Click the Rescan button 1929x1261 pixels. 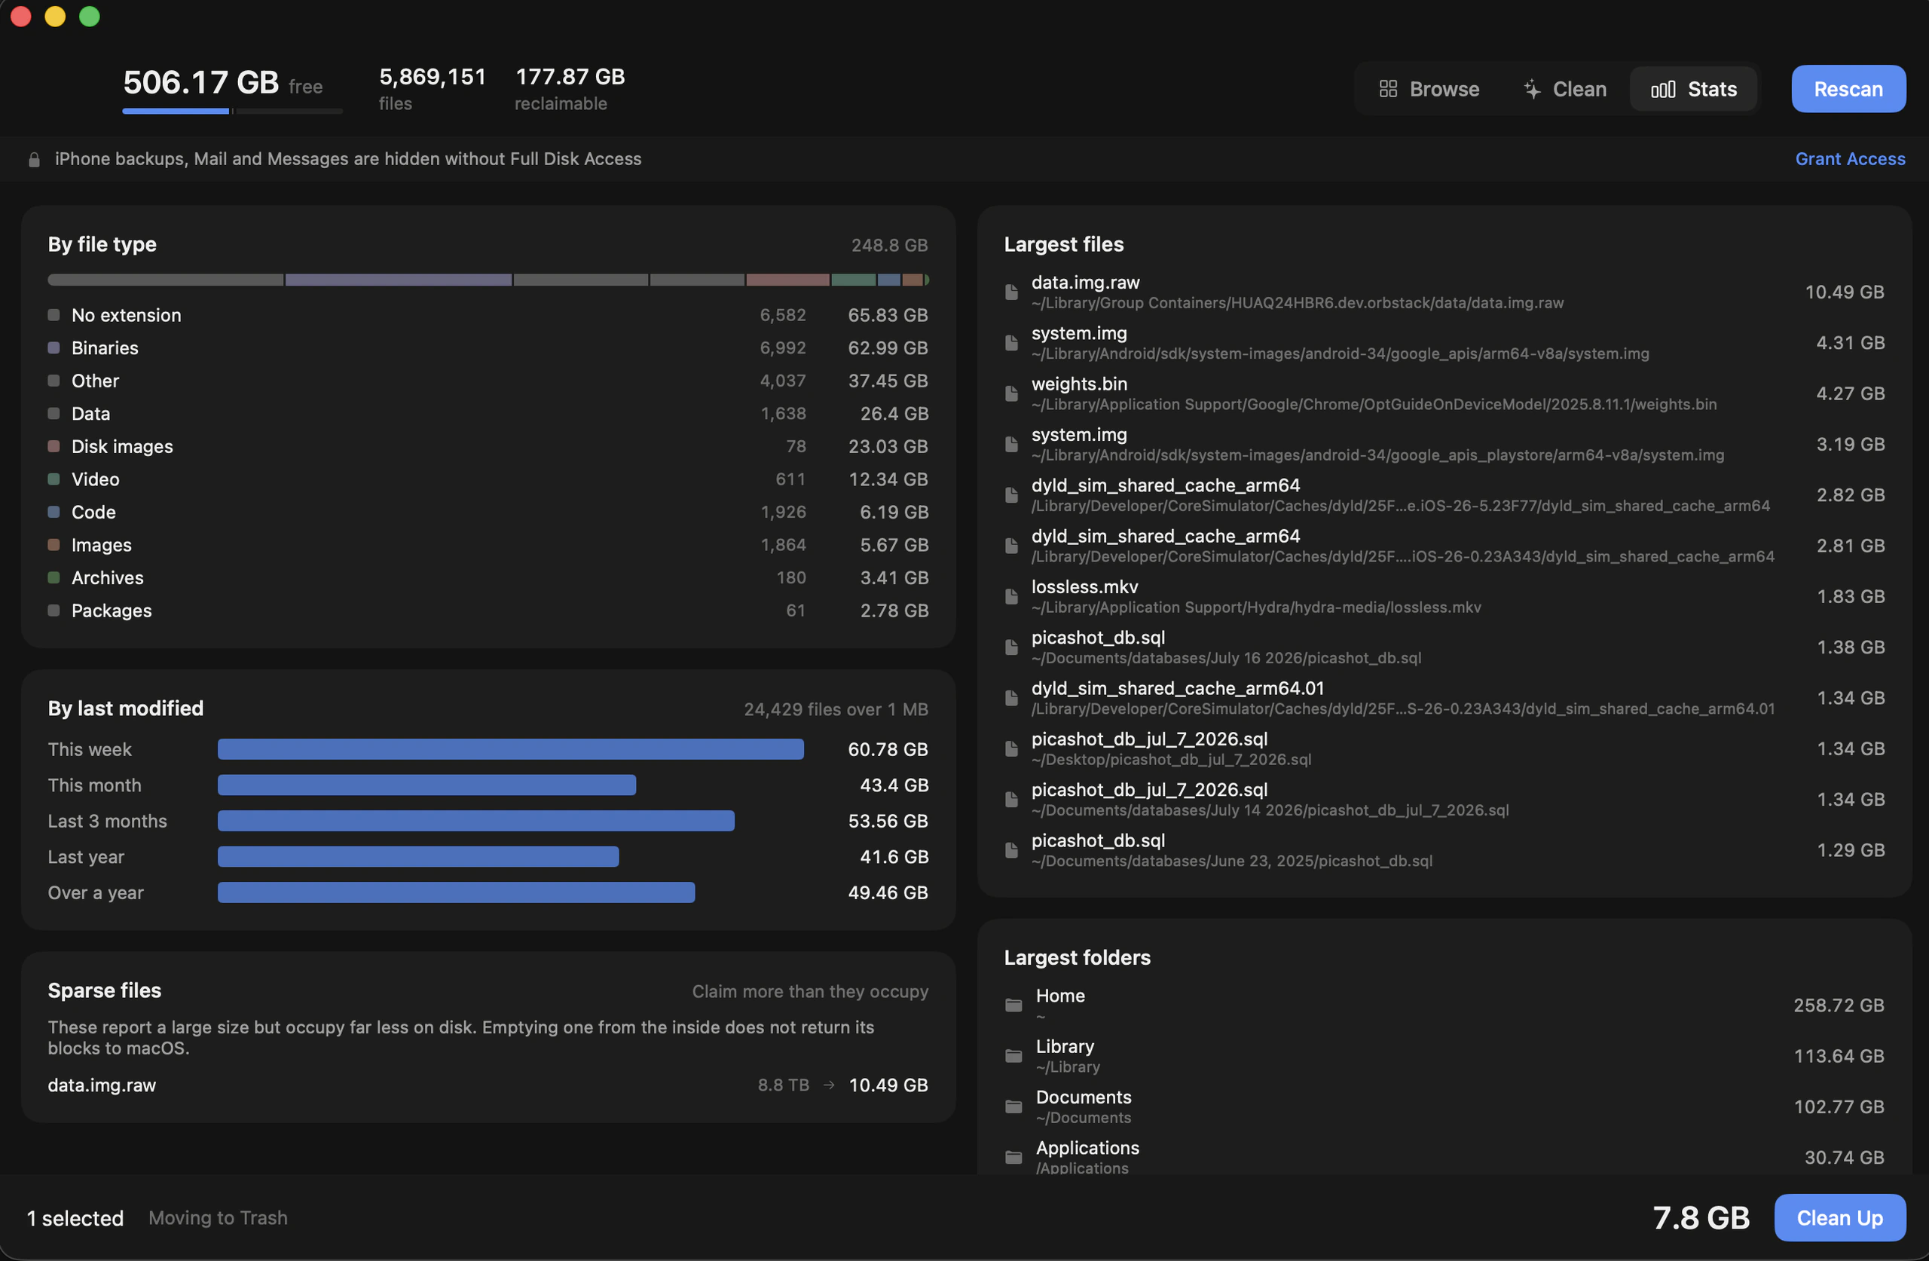click(1848, 89)
